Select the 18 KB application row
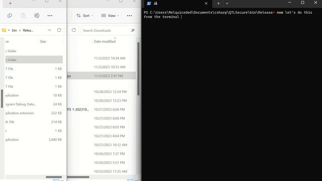Screen dimensions: 322x181 (34, 95)
